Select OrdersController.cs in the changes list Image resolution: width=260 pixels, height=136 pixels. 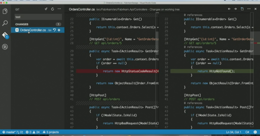point(33,30)
